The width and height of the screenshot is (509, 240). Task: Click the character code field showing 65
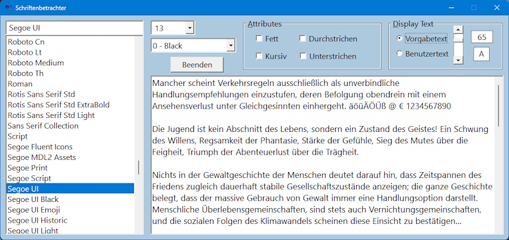click(x=482, y=37)
